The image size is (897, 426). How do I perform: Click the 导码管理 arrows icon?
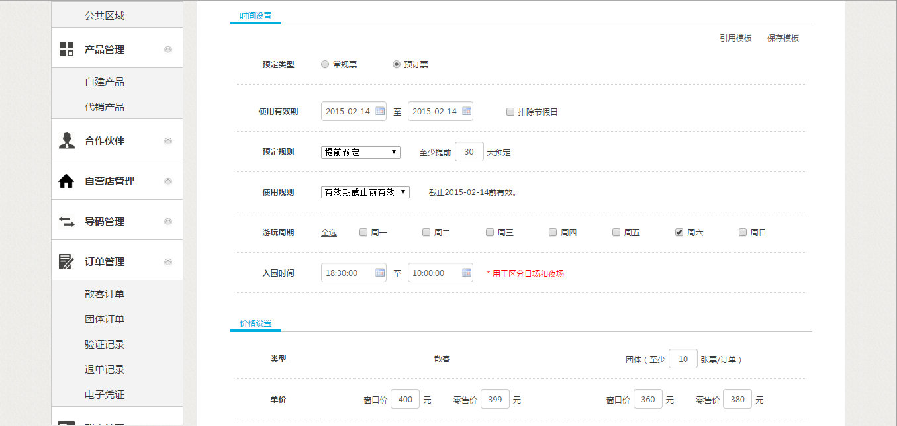click(66, 222)
